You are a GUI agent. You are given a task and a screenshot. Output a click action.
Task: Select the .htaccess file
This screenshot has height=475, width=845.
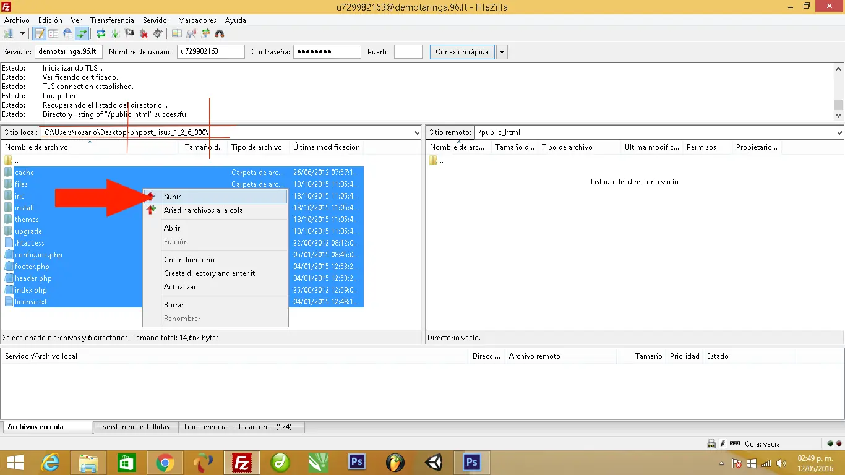coord(29,243)
